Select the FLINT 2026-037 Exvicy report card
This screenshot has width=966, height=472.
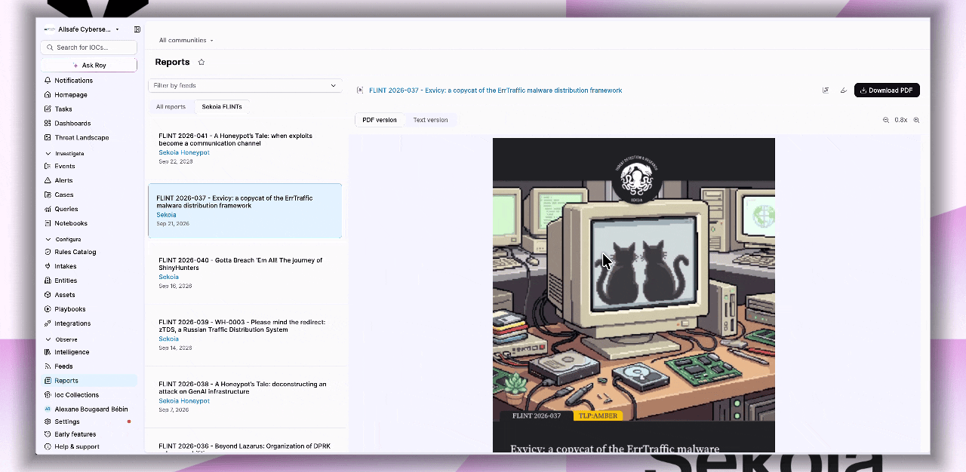[x=245, y=210]
